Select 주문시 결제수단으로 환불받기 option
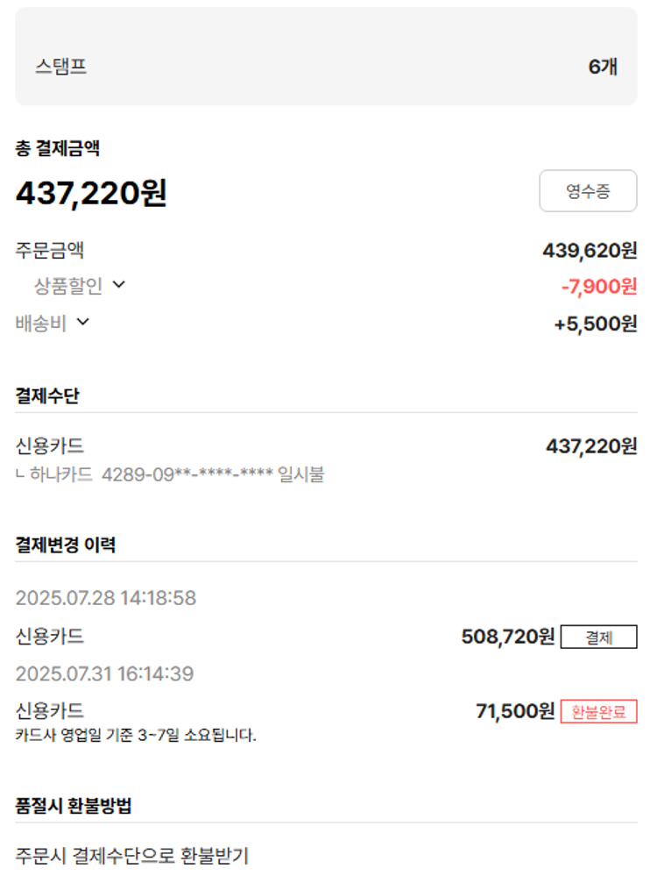Viewport: 657px width, 883px height. tap(132, 855)
